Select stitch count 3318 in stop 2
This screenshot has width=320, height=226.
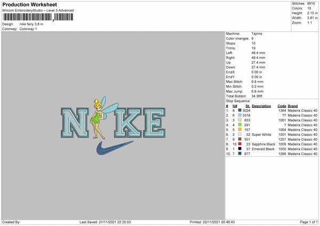coord(246,116)
